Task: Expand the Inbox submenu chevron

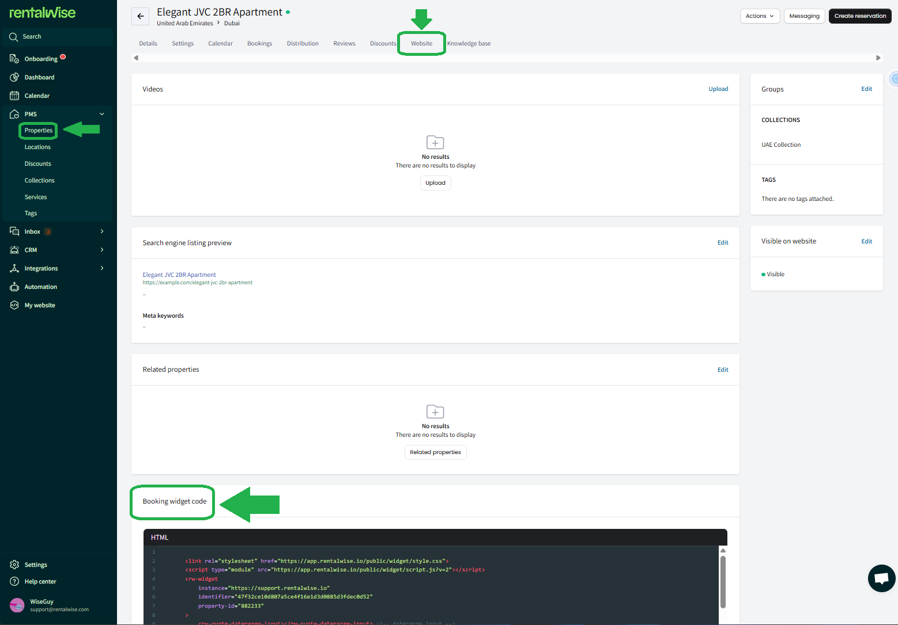Action: point(102,231)
